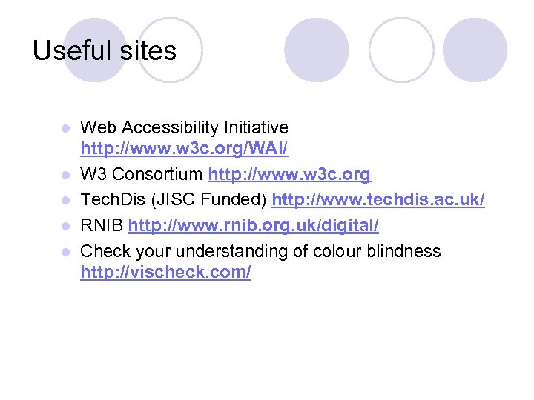534x400 pixels.
Task: Select the "RNIB" label text
Action: (102, 225)
